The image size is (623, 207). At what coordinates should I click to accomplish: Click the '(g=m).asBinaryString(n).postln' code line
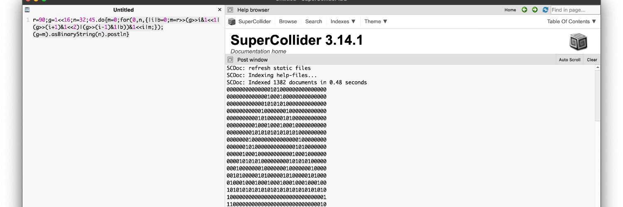tap(81, 34)
